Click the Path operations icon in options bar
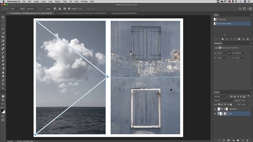 55,9
